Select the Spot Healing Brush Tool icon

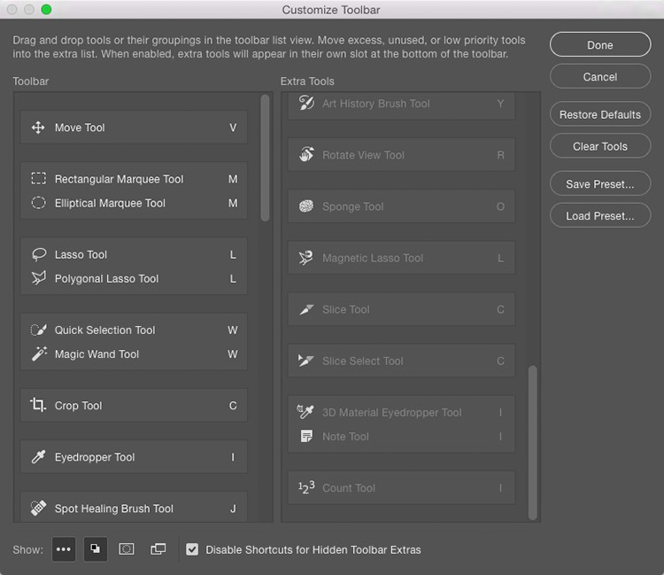point(38,509)
